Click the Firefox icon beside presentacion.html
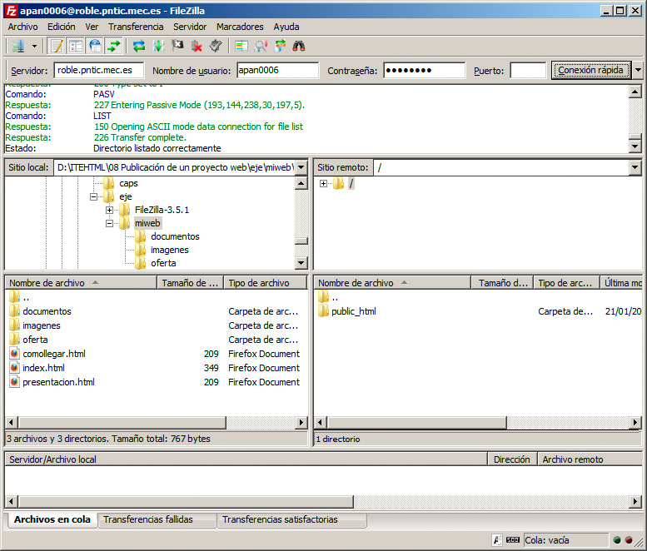 click(x=14, y=382)
